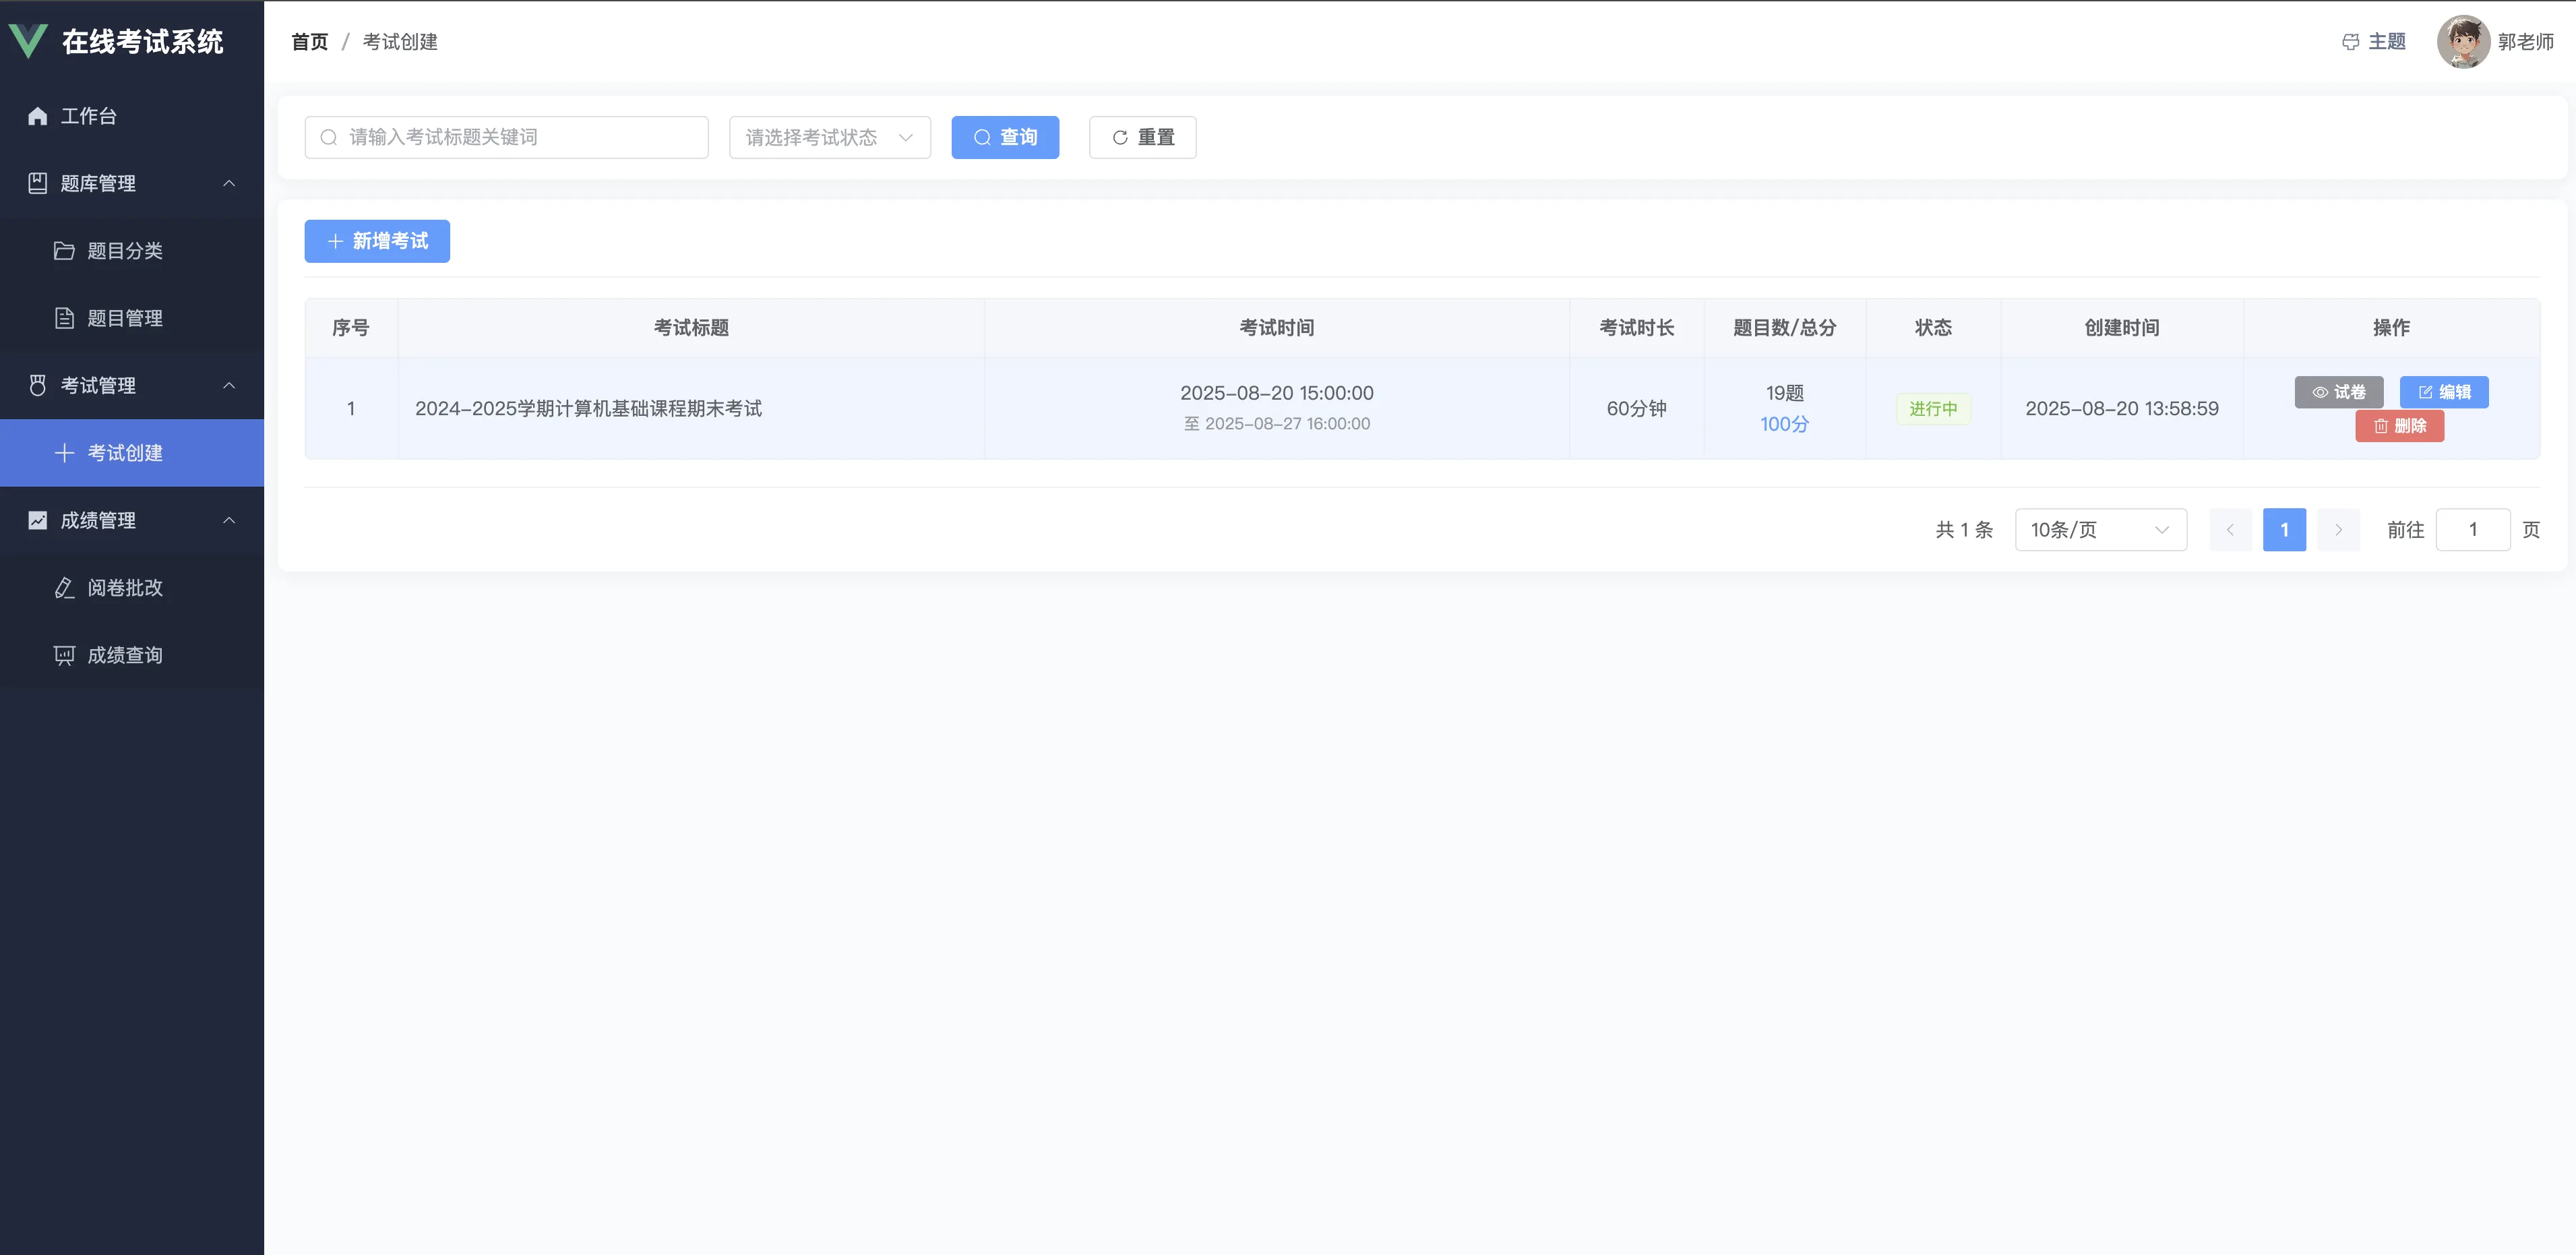View the exam paper with 试卷
2576x1255 pixels.
pyautogui.click(x=2338, y=392)
